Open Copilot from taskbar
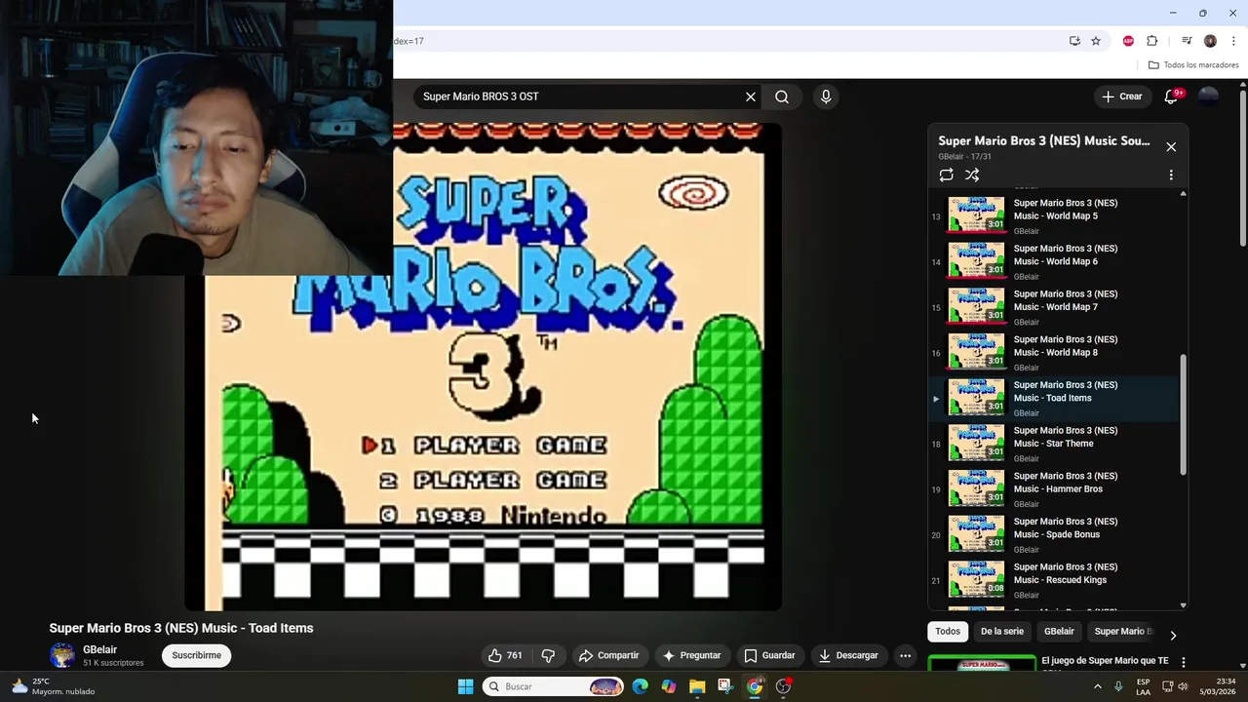 (669, 686)
